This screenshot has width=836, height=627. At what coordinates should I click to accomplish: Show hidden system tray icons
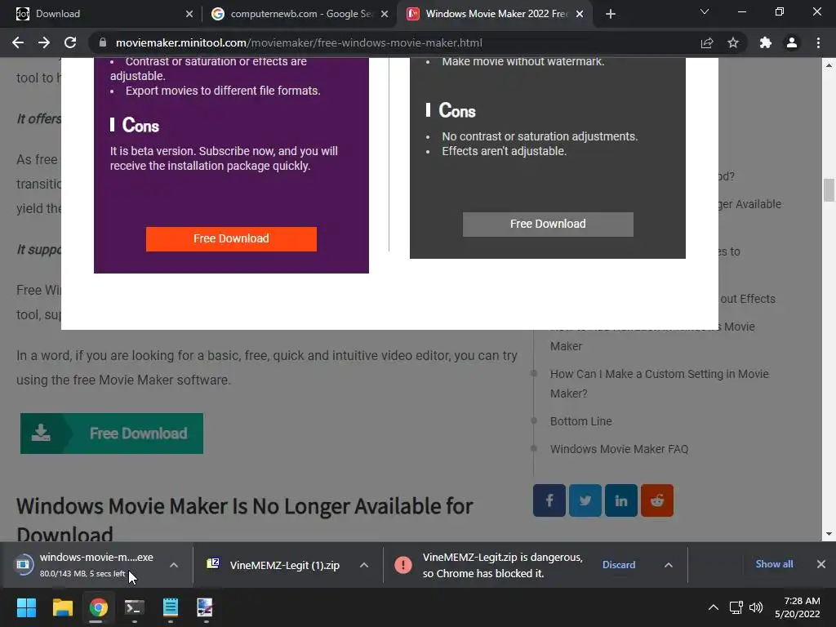pos(713,607)
